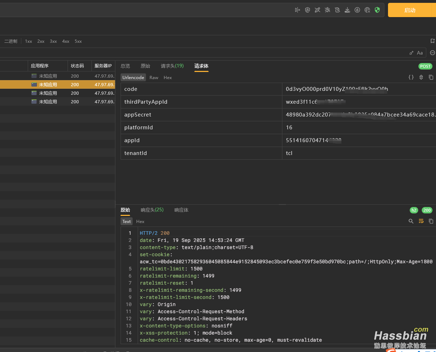Viewport: 436px width, 352px height.
Task: Filter responses by 5xx status
Action: 78,41
